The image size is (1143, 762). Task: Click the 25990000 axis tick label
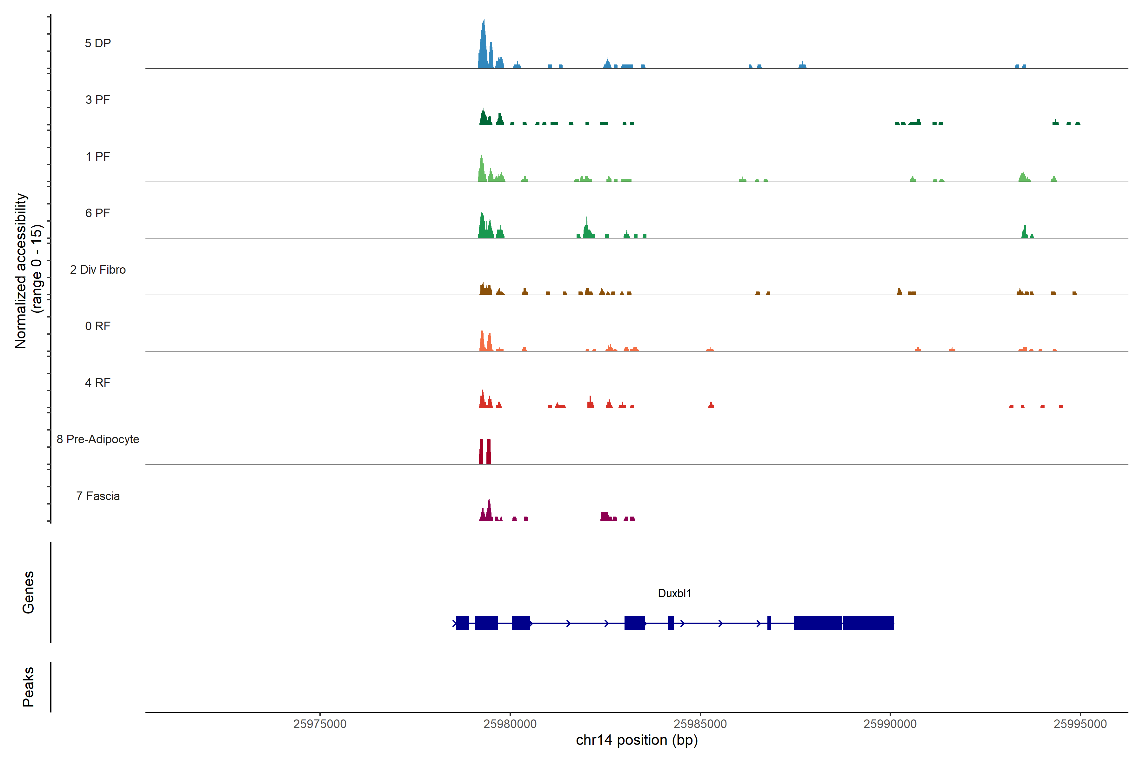point(890,724)
